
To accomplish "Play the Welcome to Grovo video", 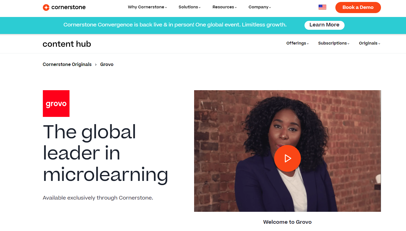I will point(287,158).
